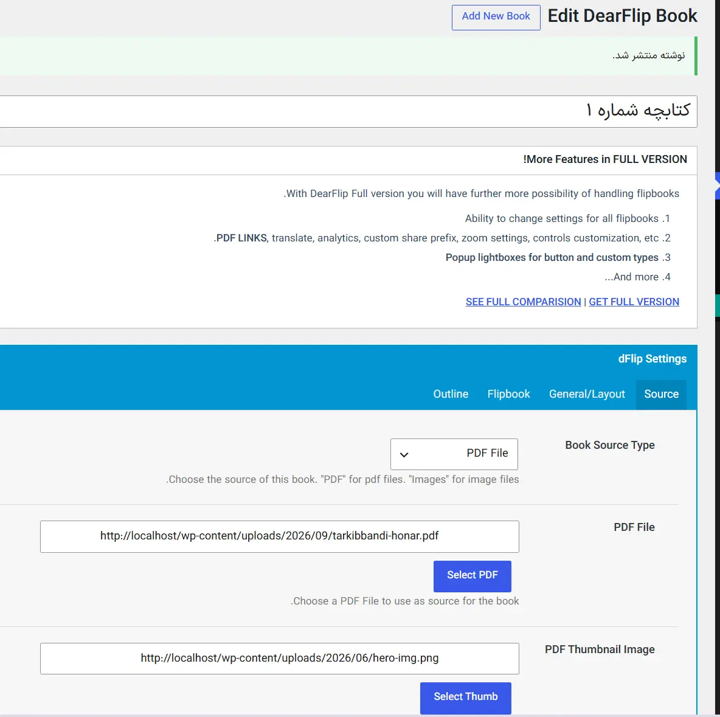Viewport: 720px width, 717px height.
Task: Open the SEE FULL COMPARISION link
Action: [523, 302]
